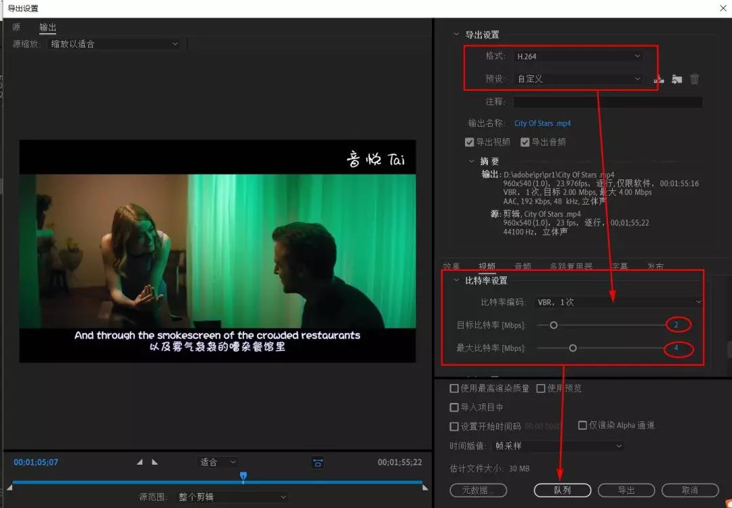The height and width of the screenshot is (508, 732).
Task: Save the current export preset
Action: pos(659,79)
